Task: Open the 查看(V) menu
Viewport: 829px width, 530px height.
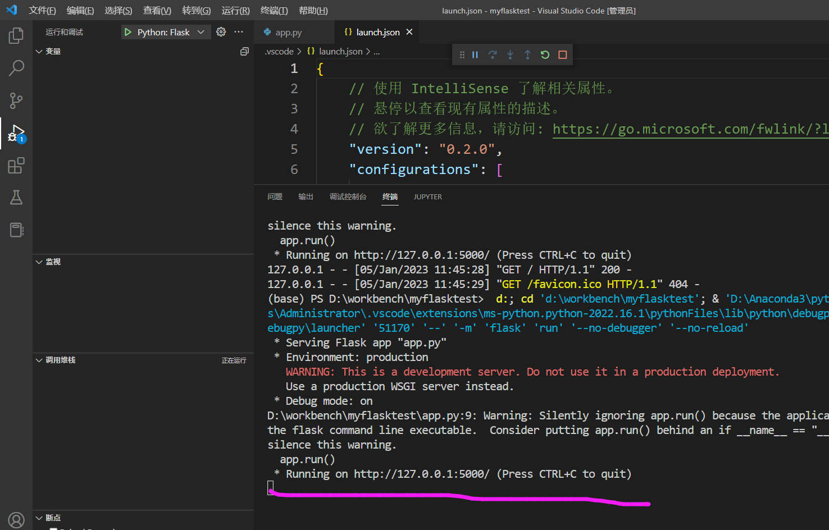Action: click(157, 11)
